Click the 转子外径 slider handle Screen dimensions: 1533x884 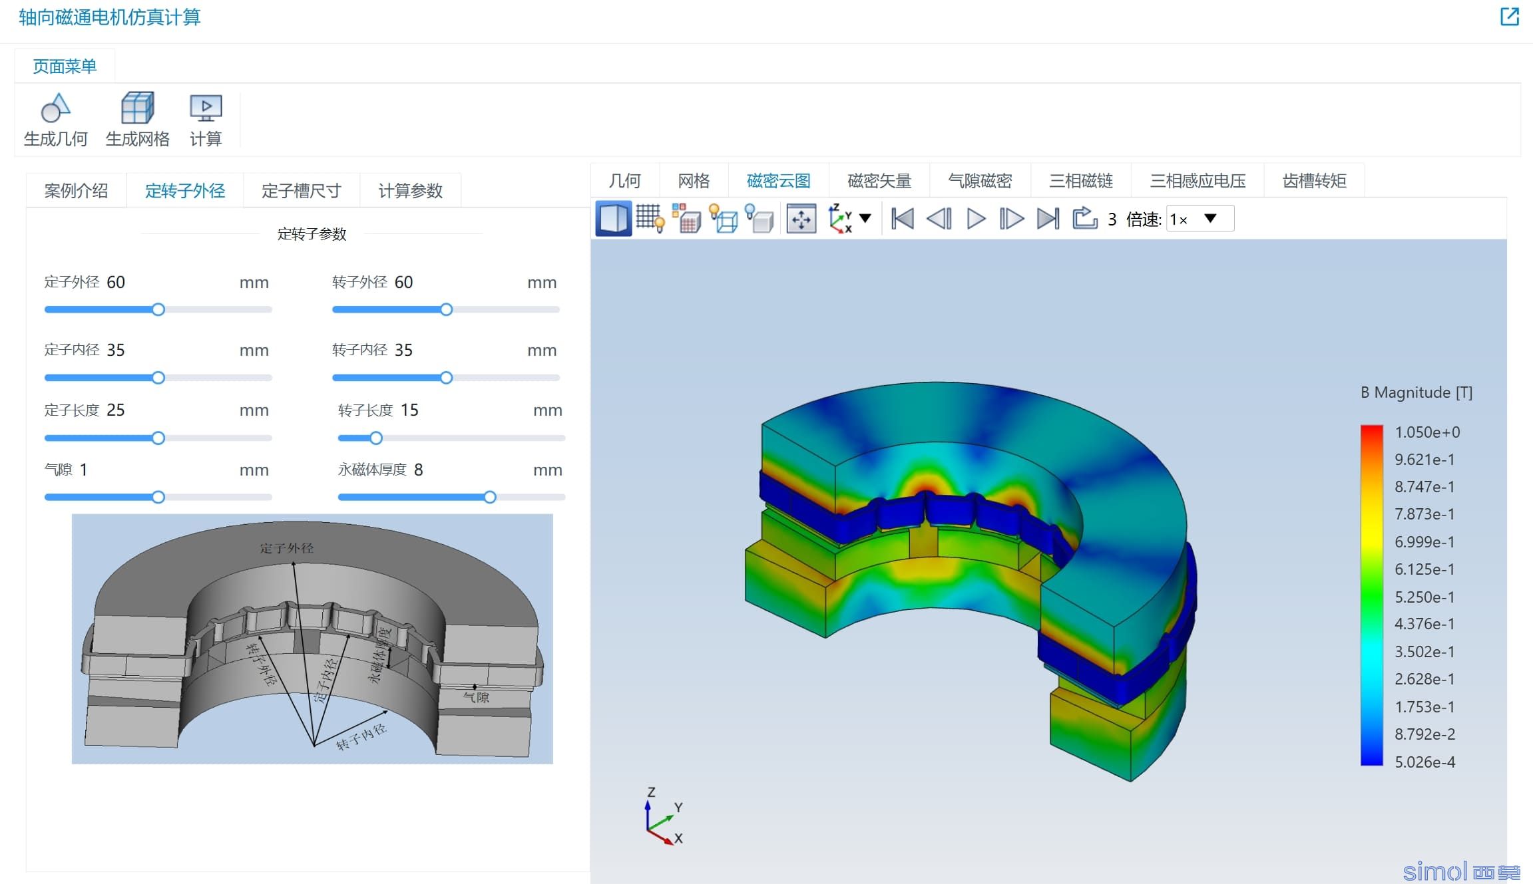(x=447, y=310)
